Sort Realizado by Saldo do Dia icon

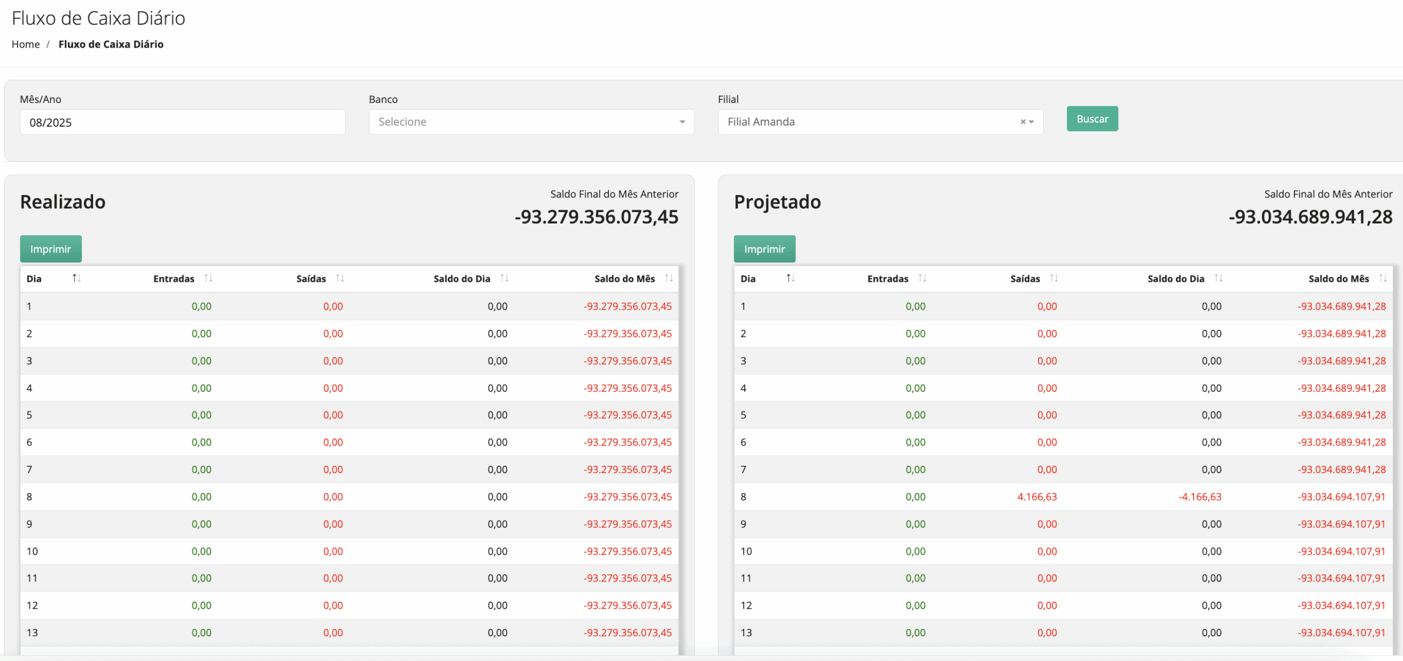(x=504, y=278)
